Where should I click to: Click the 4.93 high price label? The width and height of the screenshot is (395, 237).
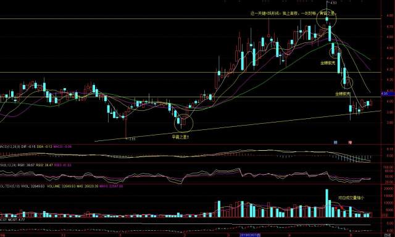click(333, 3)
